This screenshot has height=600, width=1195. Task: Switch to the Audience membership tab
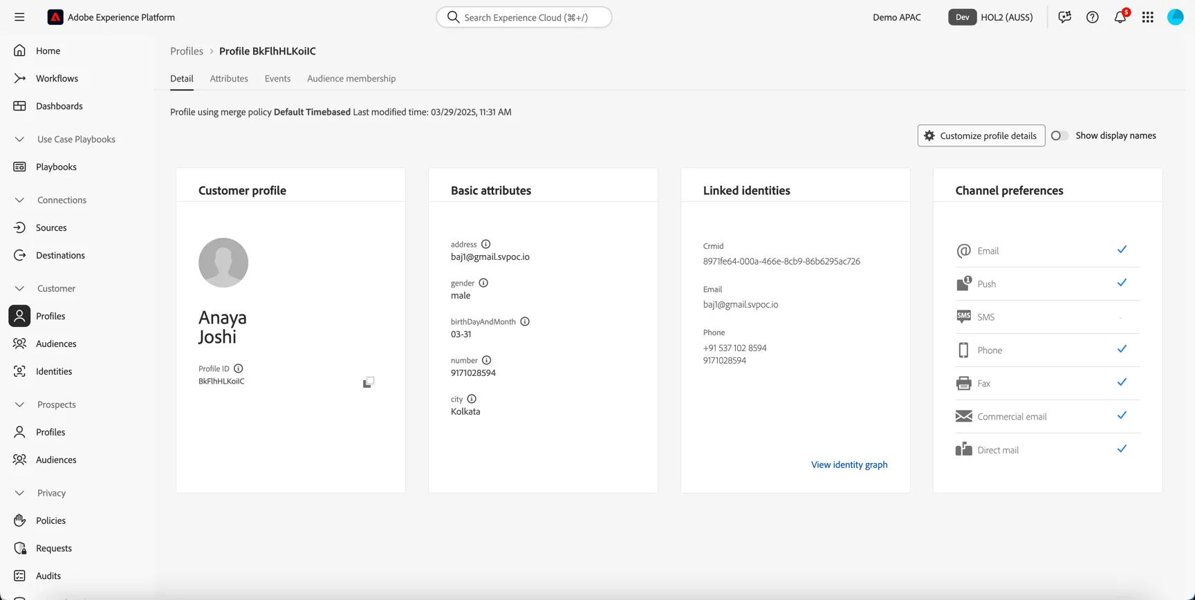click(x=351, y=78)
